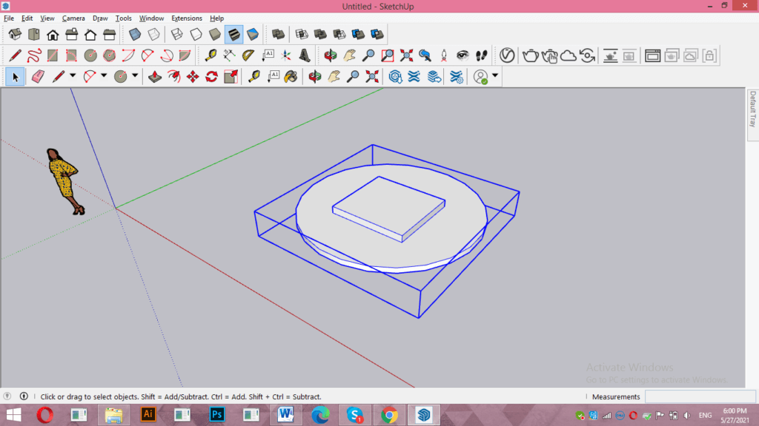The width and height of the screenshot is (759, 426).
Task: Open the Draw menu
Action: [100, 18]
